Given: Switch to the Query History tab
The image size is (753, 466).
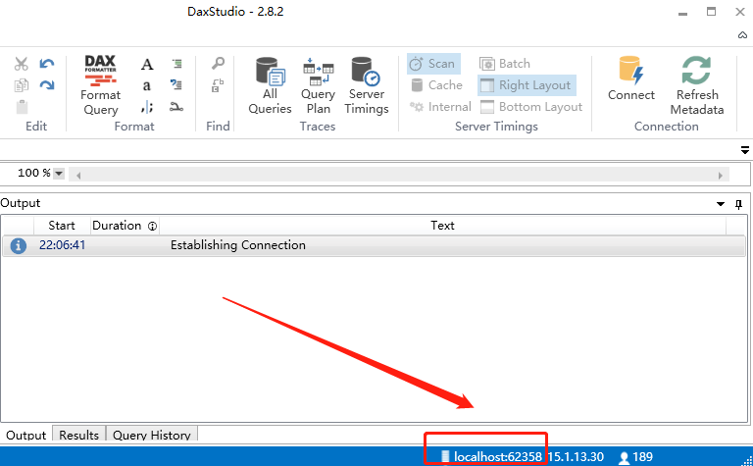Looking at the screenshot, I should [x=152, y=435].
